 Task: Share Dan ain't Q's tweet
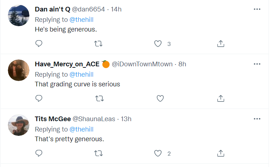(221, 44)
